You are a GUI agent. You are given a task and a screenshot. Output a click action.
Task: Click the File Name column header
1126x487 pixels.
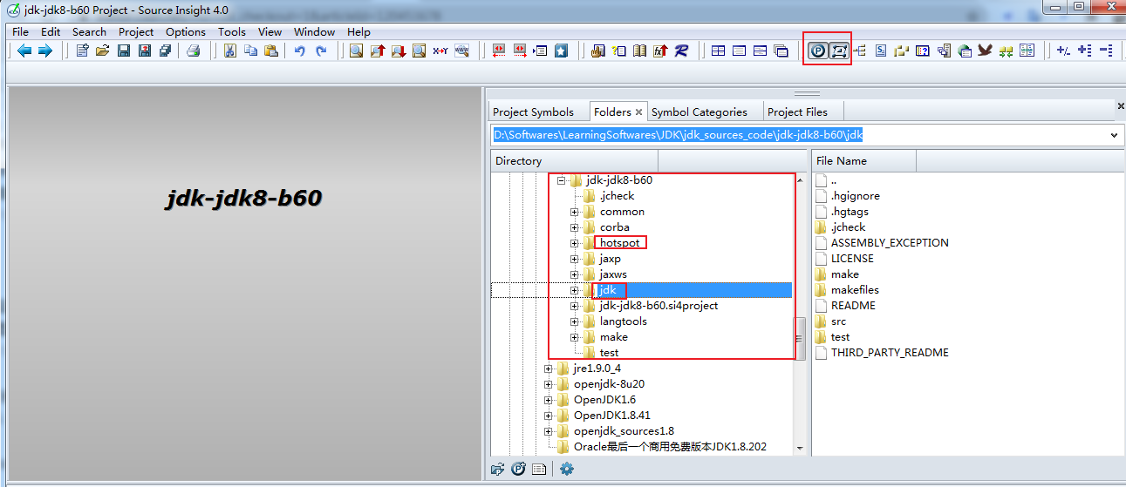click(864, 161)
